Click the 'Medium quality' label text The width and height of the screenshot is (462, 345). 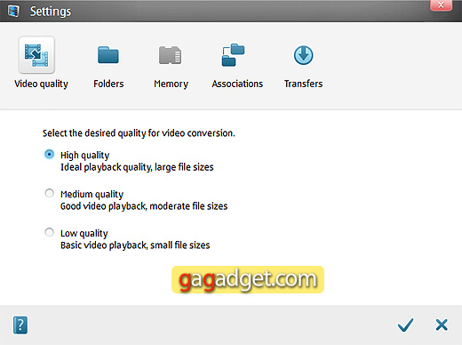tap(92, 195)
